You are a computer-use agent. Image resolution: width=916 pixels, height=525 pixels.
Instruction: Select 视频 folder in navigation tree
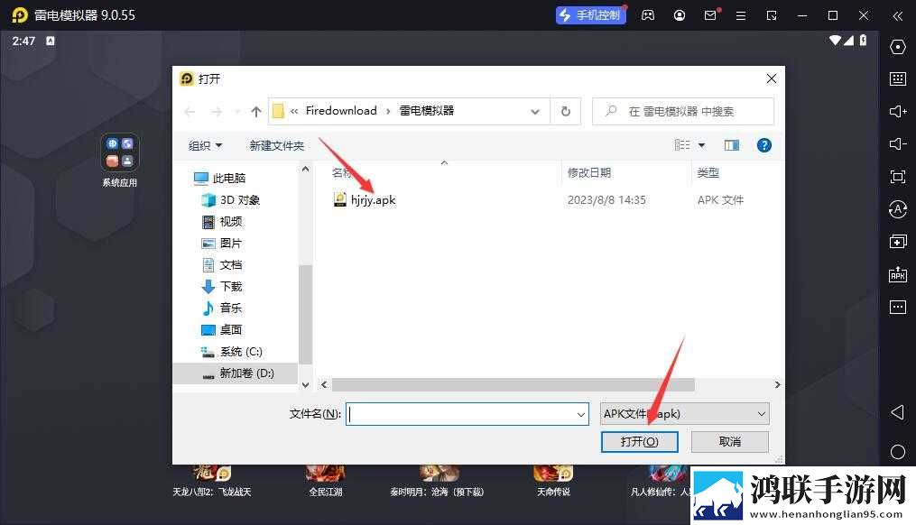(x=221, y=221)
